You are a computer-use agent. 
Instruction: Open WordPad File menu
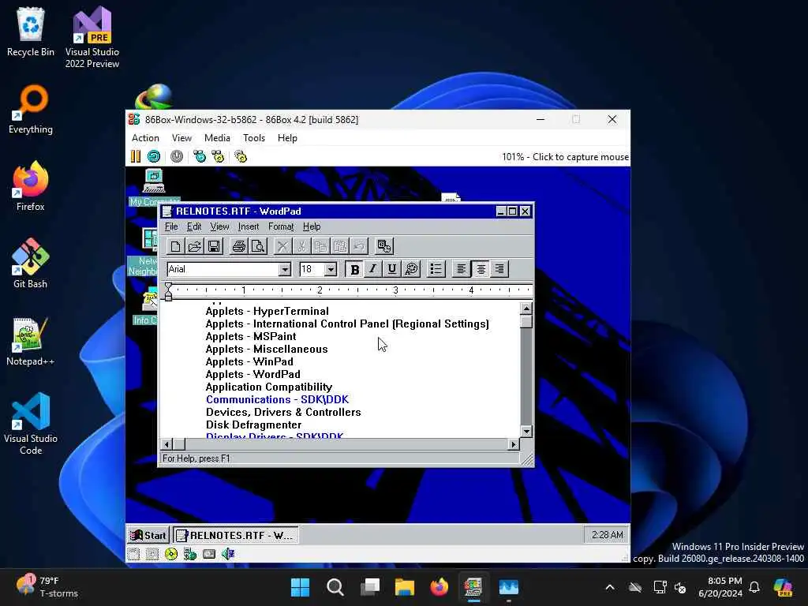pyautogui.click(x=171, y=226)
